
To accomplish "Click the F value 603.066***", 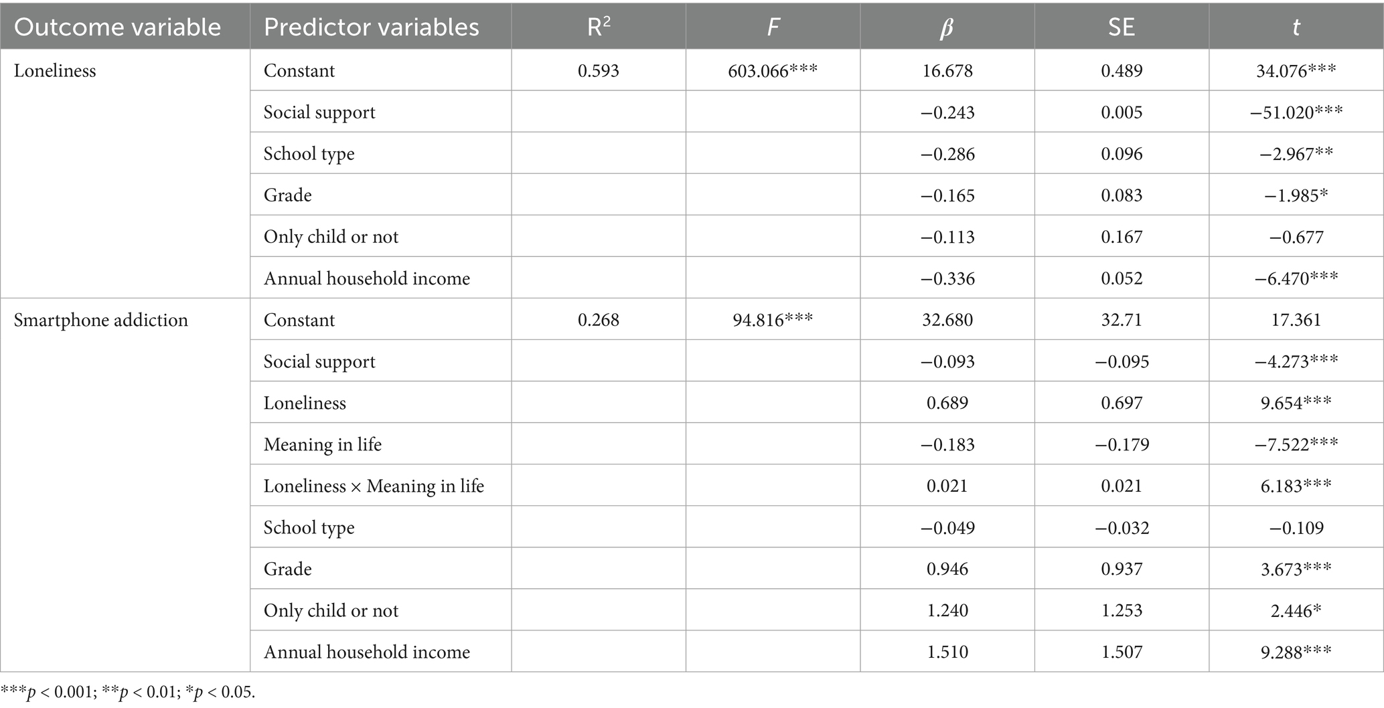I will (x=773, y=71).
